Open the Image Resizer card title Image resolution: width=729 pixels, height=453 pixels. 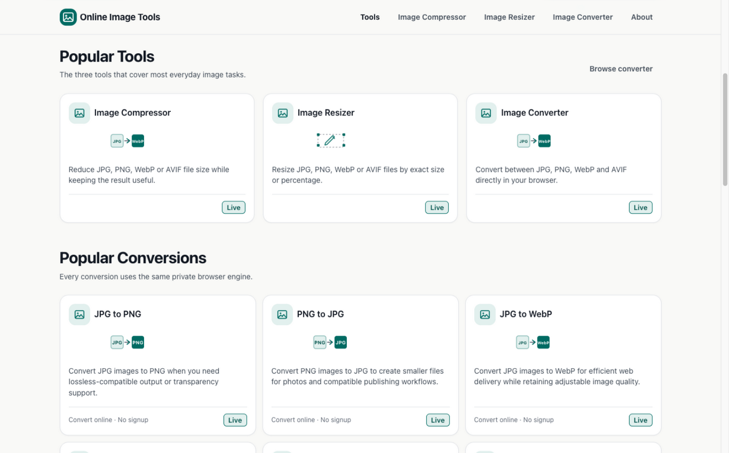click(x=326, y=112)
